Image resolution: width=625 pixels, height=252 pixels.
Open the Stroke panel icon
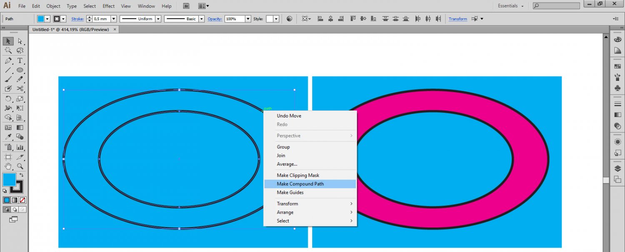pos(617,104)
